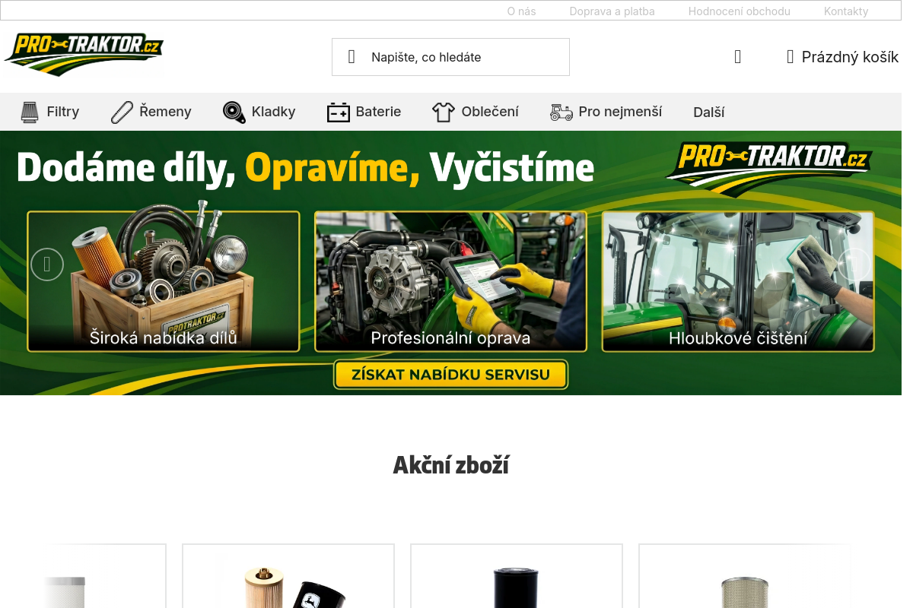Open the product card with the white filter
913x608 pixels.
(84, 576)
